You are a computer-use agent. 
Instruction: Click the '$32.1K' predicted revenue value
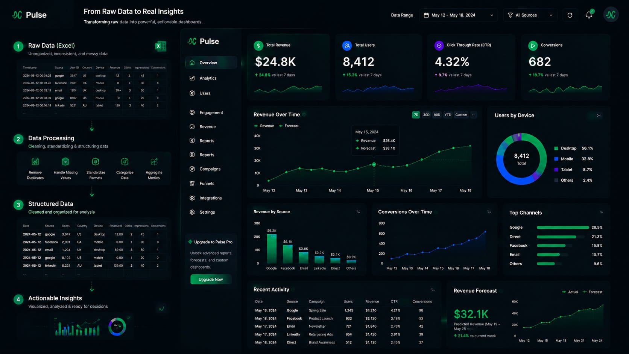(x=471, y=314)
